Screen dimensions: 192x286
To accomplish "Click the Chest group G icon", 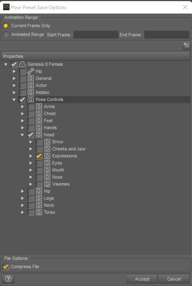I will 39,114.
